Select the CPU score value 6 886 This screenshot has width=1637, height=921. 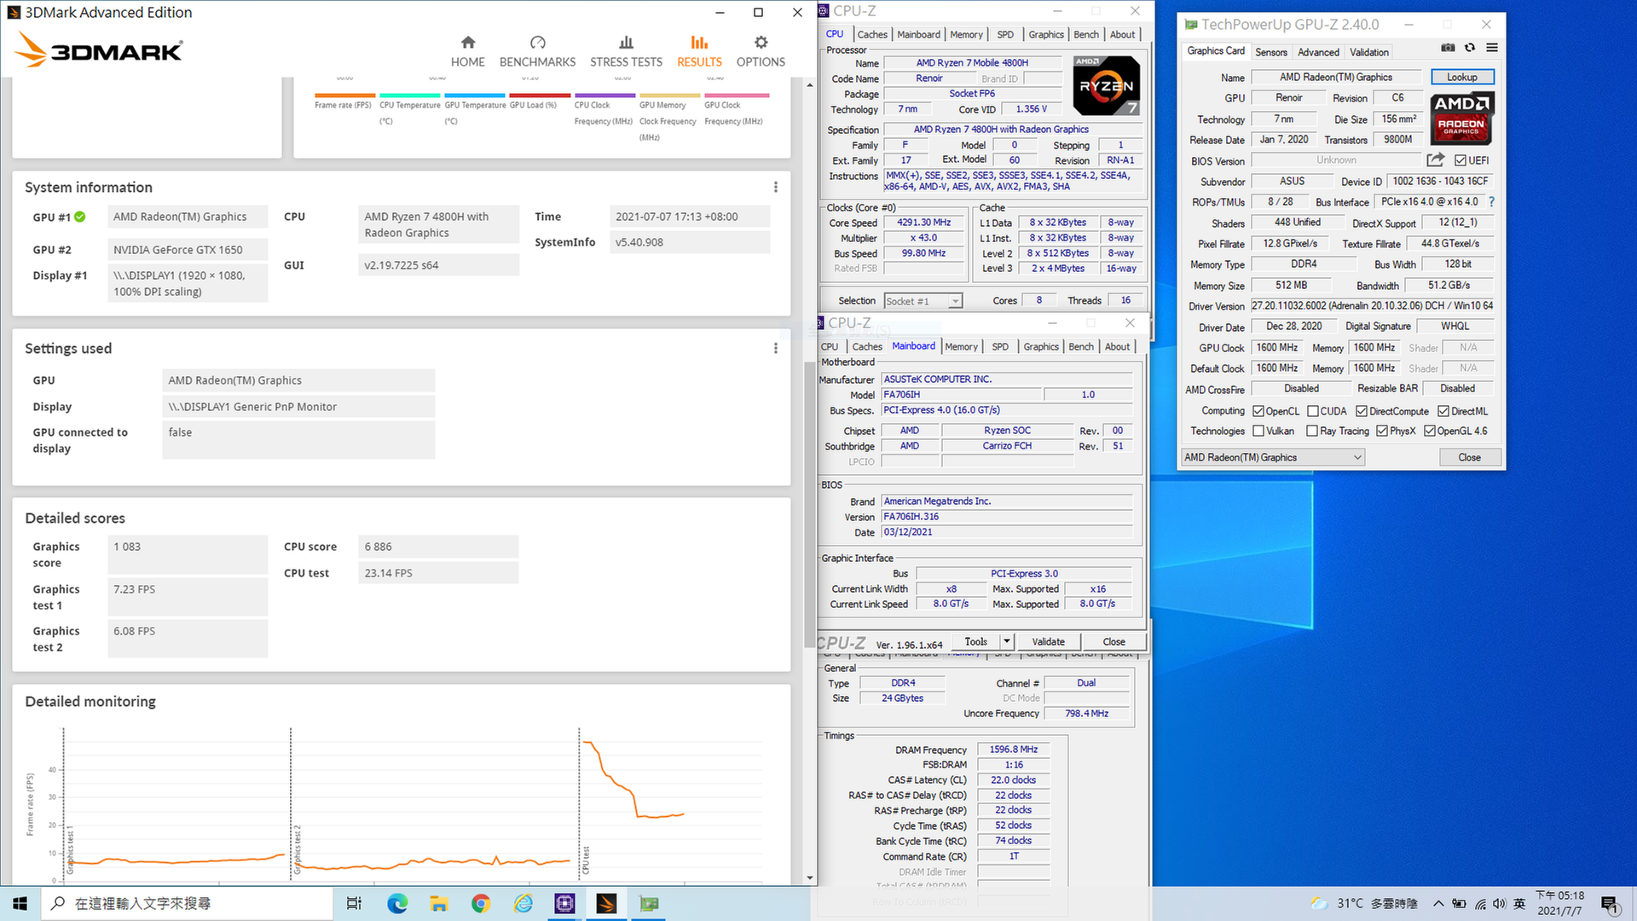(x=378, y=547)
